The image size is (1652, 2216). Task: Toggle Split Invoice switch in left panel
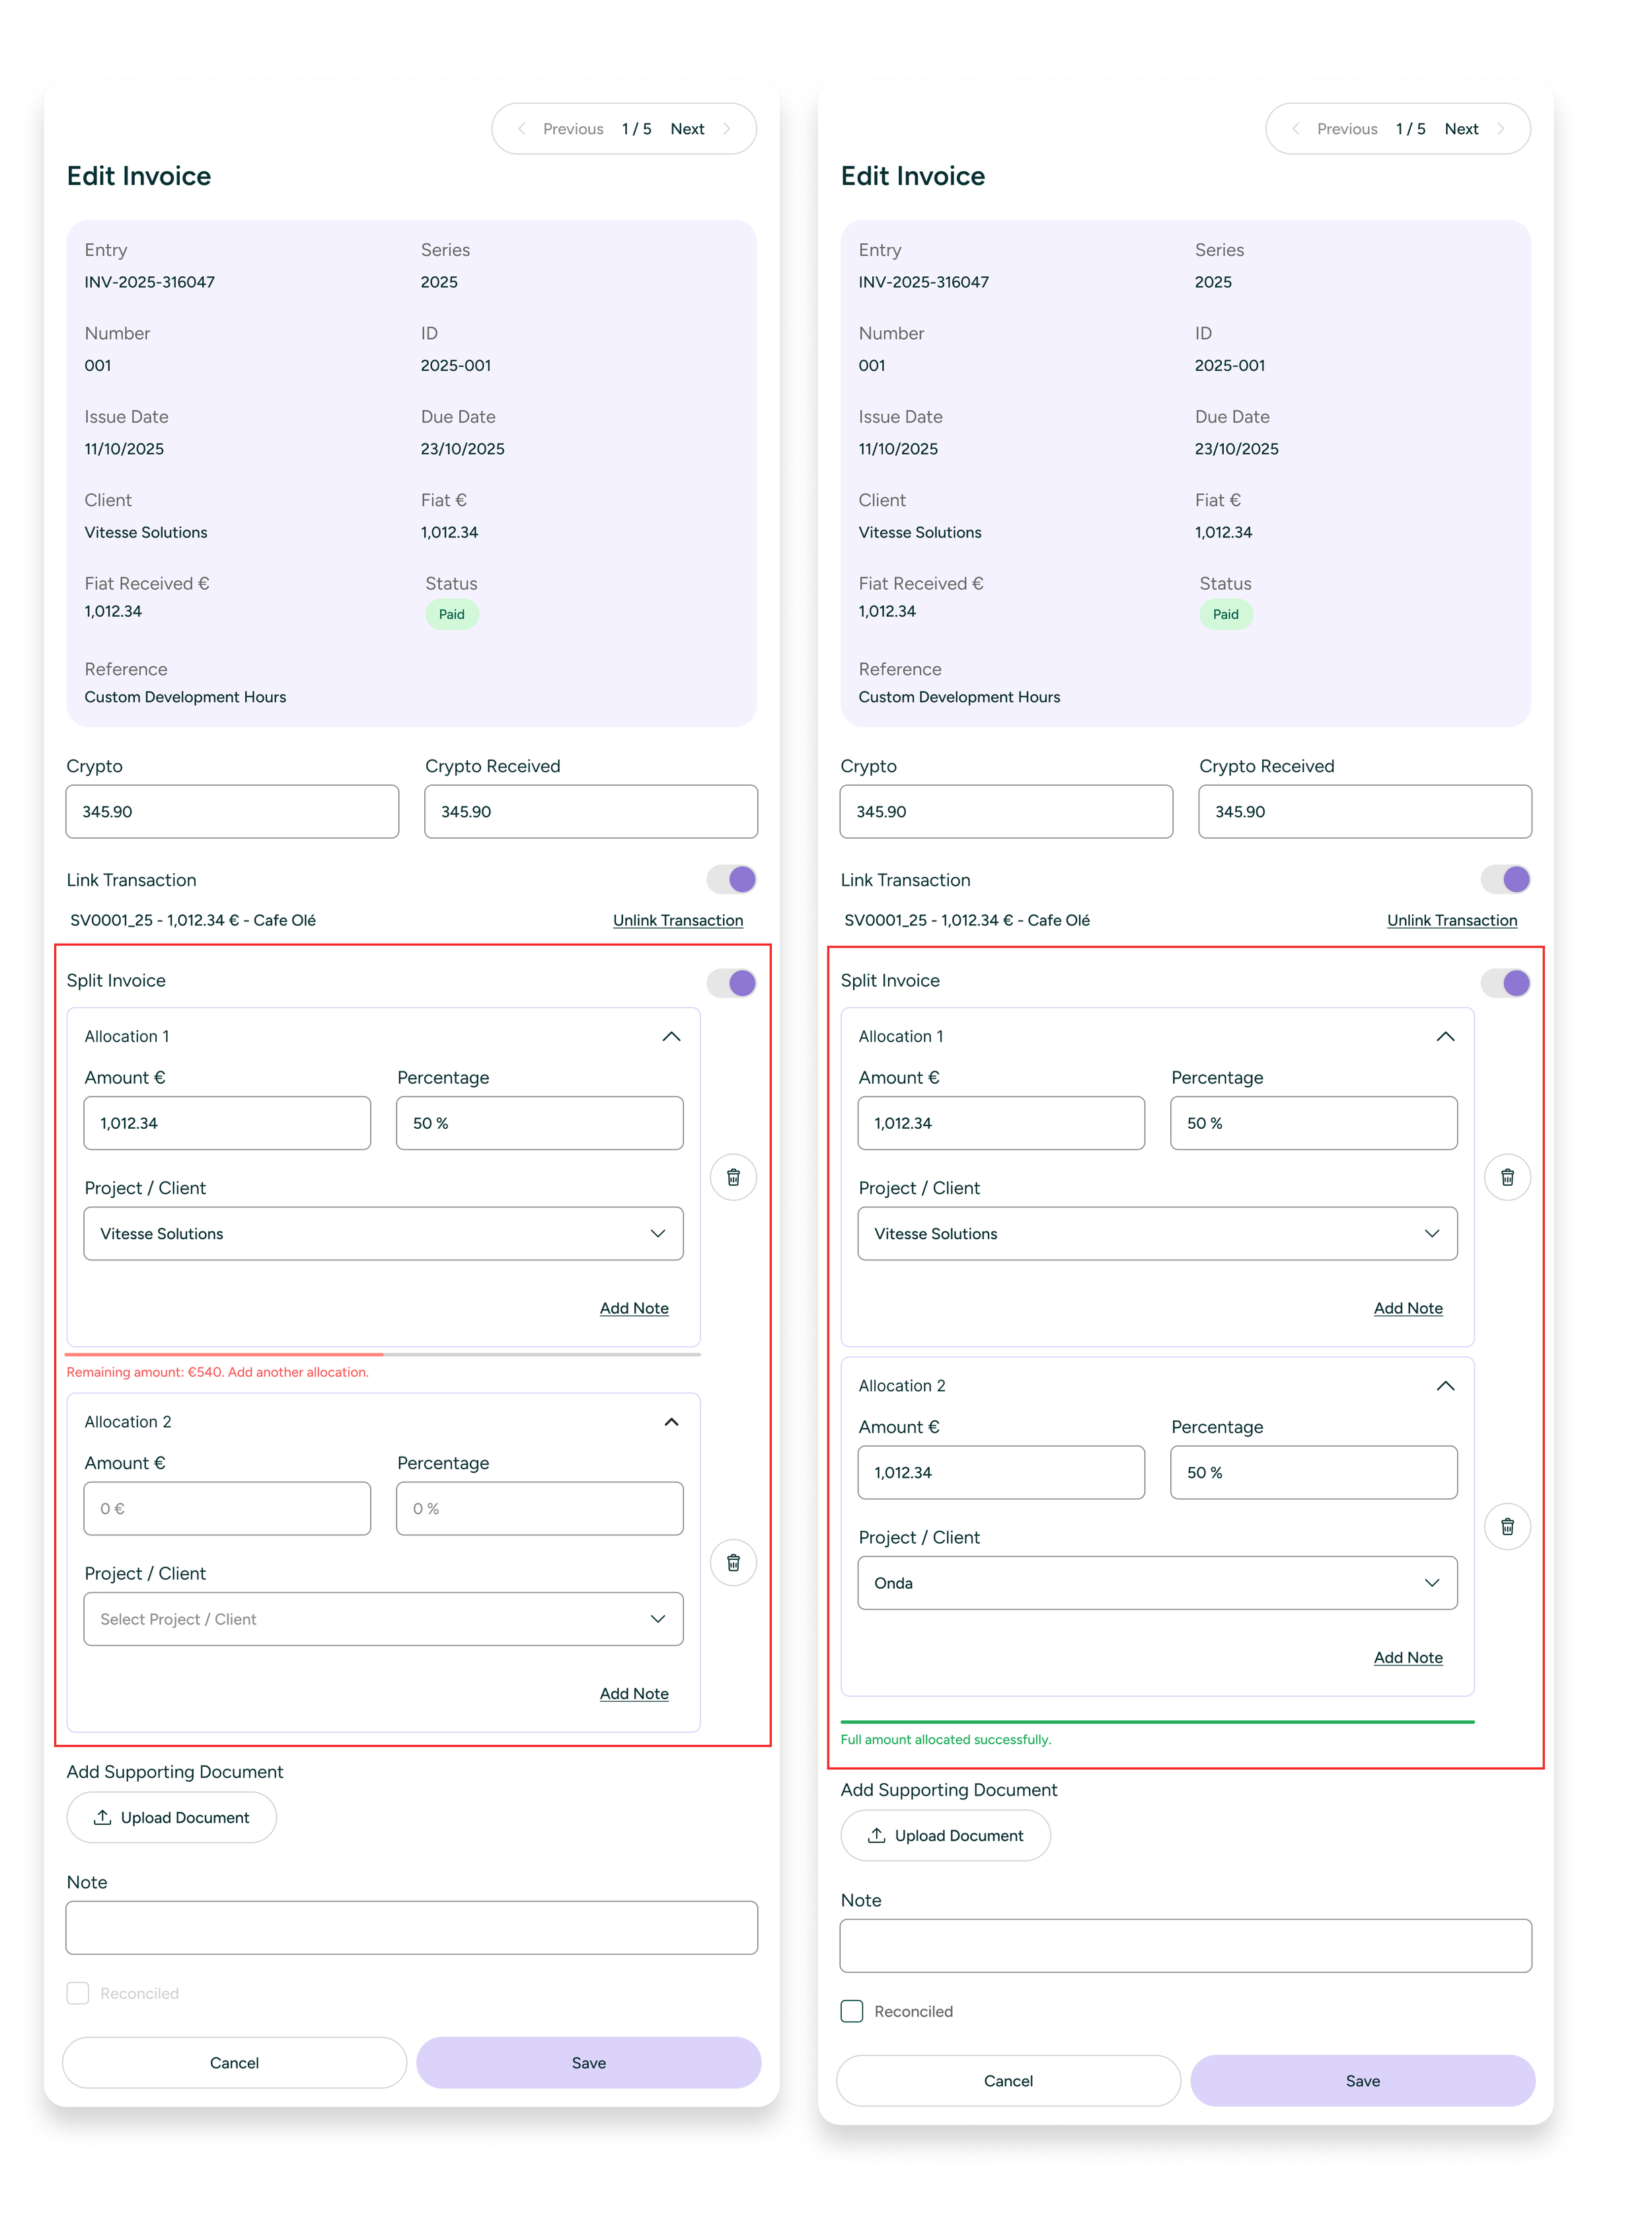click(x=732, y=982)
